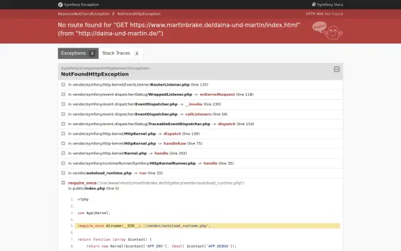This screenshot has height=251, width=401.
Task: Expand the Kernel.php handle line 202 trace
Action: [63, 153]
